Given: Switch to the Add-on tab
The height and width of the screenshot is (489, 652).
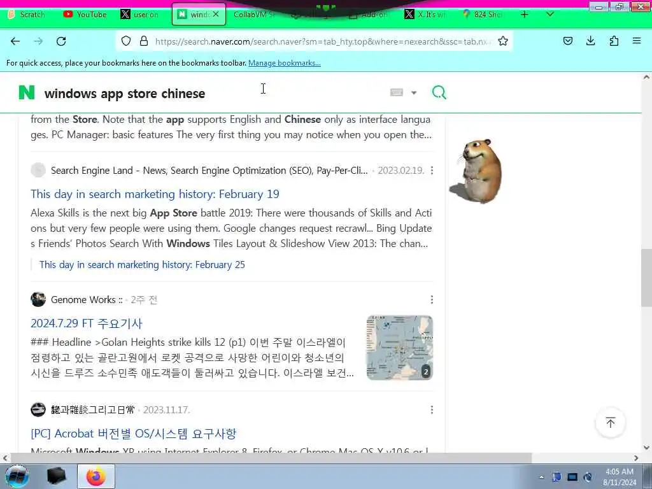Looking at the screenshot, I should [369, 15].
